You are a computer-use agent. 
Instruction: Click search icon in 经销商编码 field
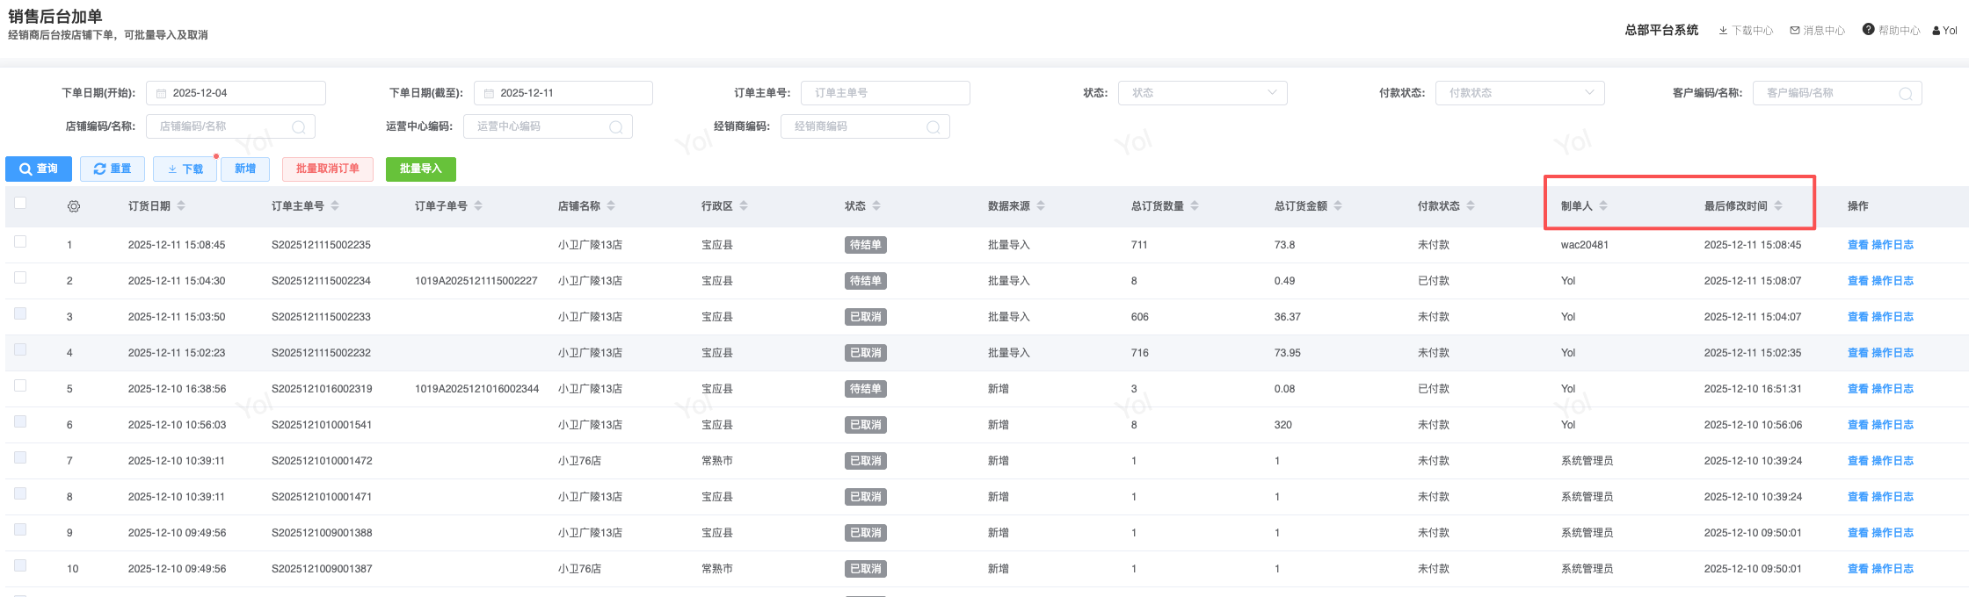[x=934, y=127]
